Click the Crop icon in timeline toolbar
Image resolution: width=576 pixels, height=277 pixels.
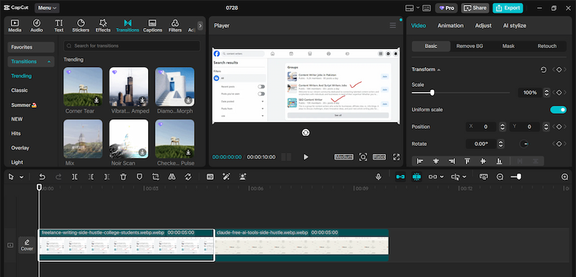[156, 177]
